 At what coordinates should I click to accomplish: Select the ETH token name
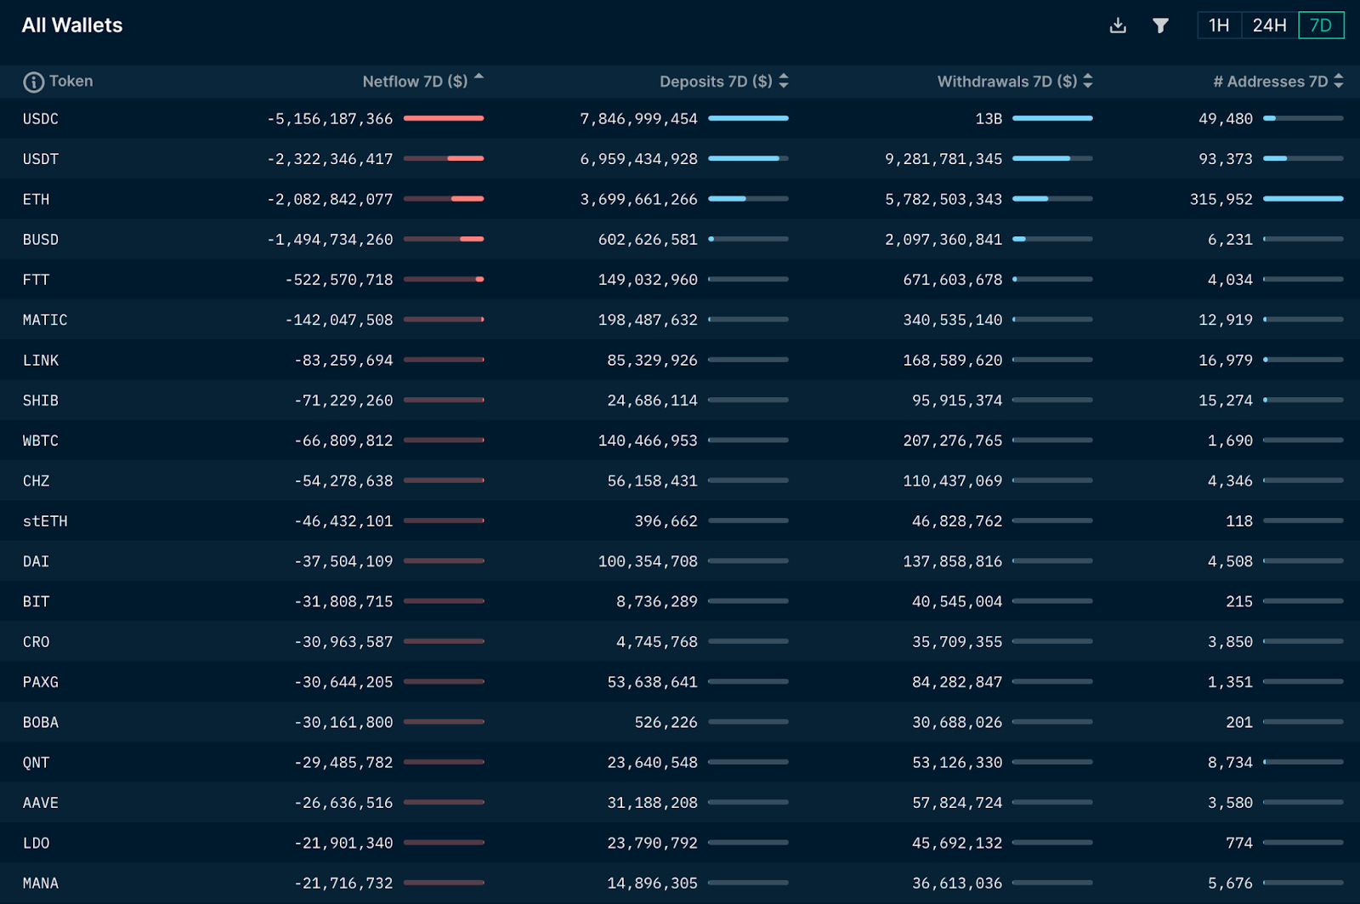[x=37, y=199]
